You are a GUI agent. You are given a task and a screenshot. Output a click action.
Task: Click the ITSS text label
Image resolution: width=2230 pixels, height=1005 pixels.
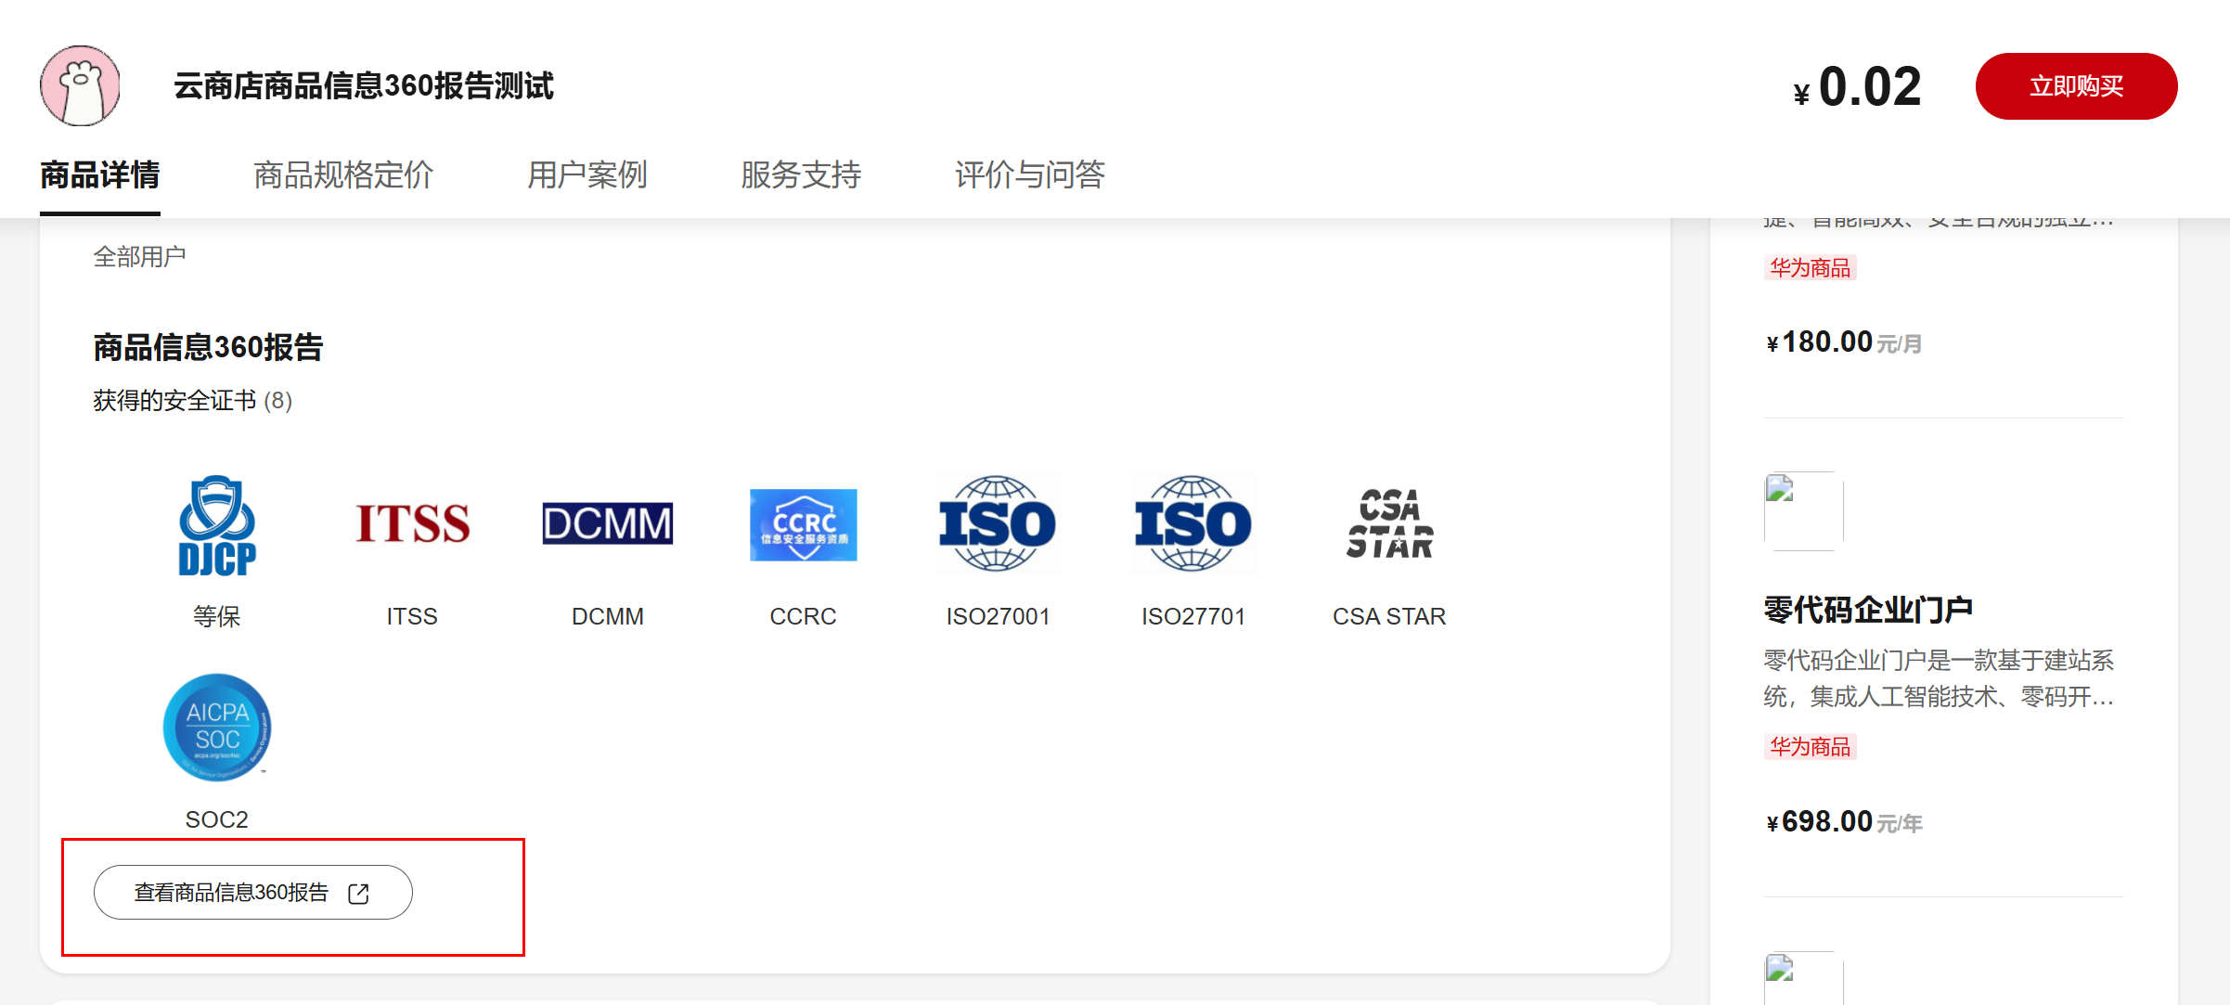pyautogui.click(x=412, y=616)
